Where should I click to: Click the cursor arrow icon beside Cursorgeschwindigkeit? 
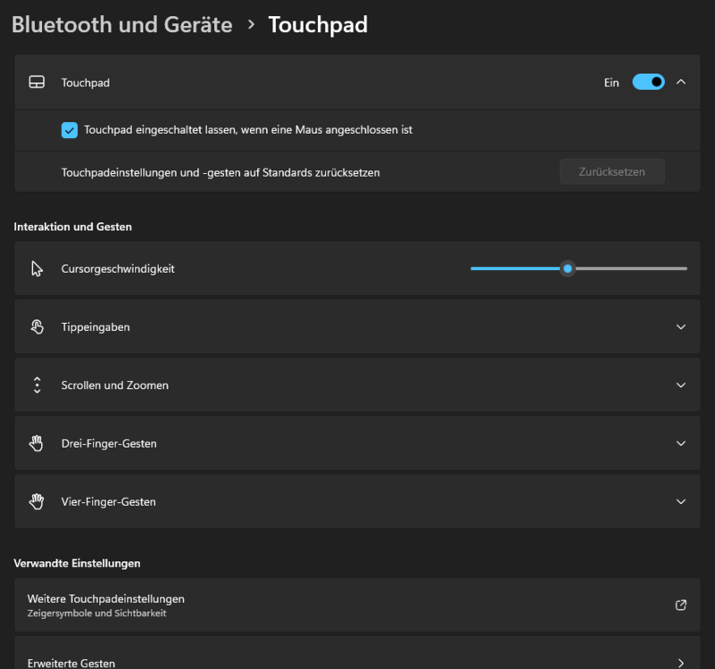pyautogui.click(x=37, y=268)
